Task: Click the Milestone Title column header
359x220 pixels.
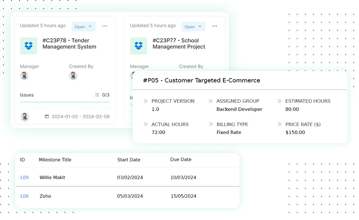Action: [55, 159]
